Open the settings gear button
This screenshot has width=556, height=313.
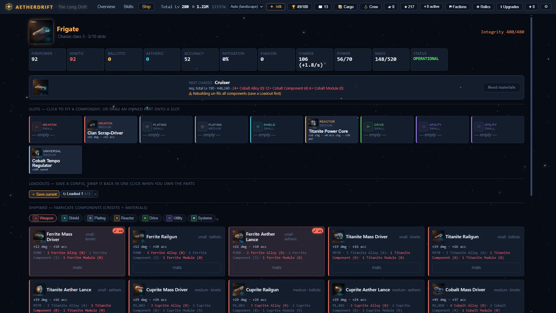tap(546, 7)
